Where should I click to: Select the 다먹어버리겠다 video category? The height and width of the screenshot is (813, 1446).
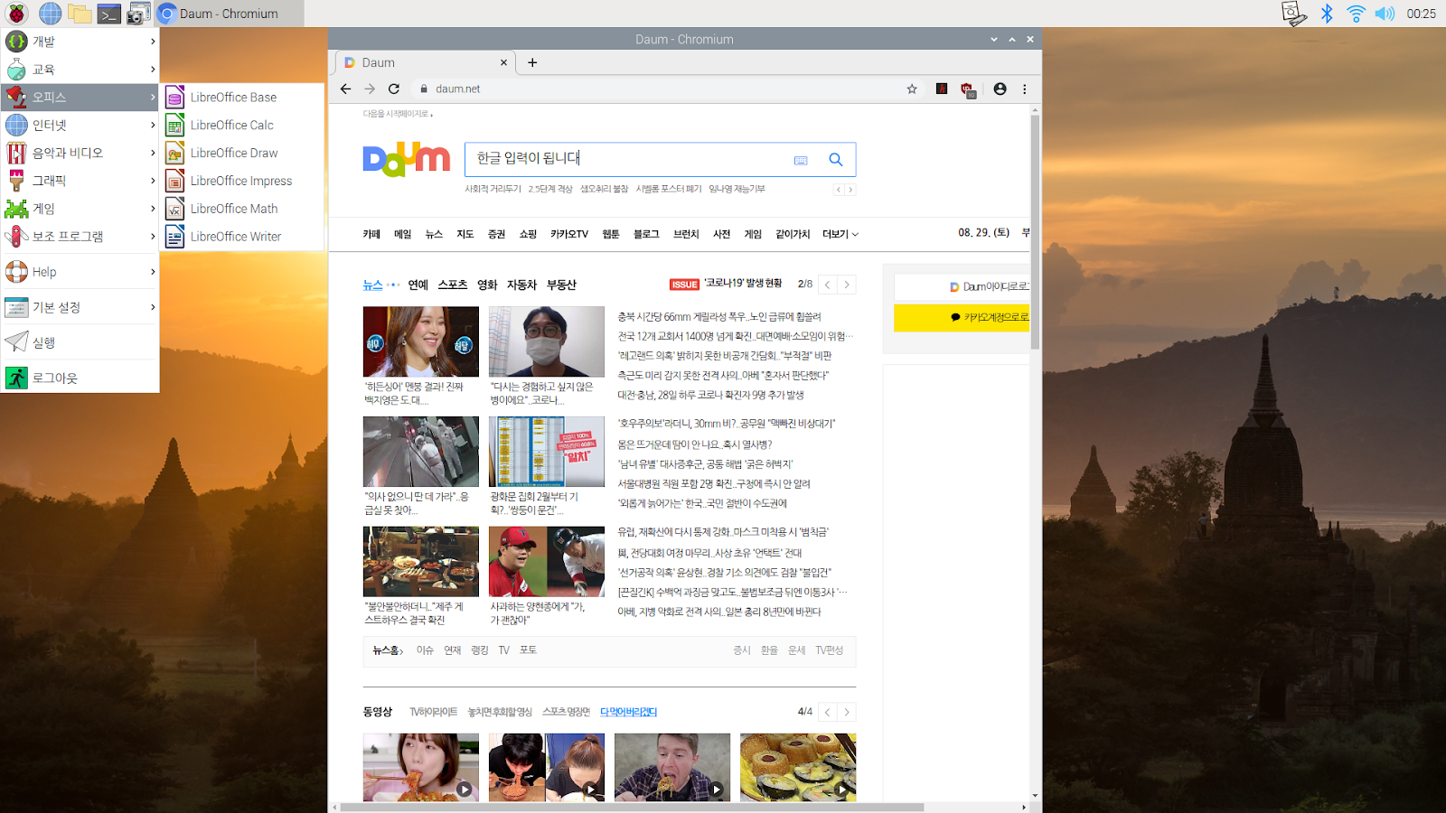(629, 712)
